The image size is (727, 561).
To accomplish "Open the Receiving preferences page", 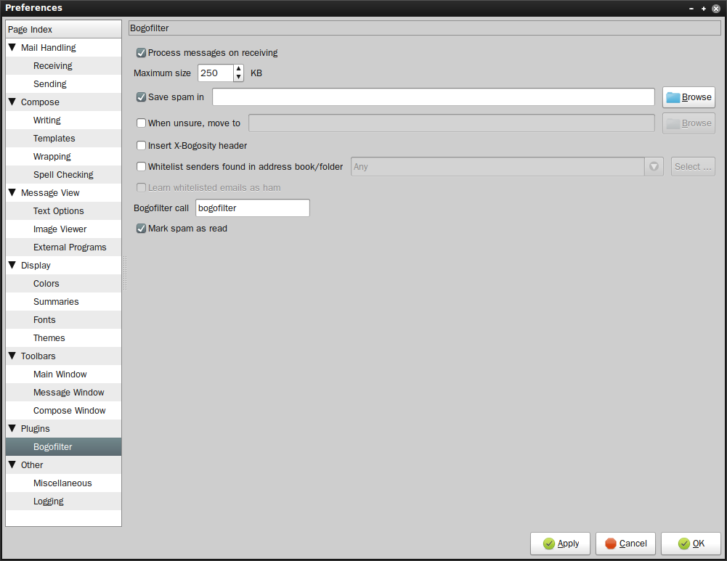I will point(63,66).
